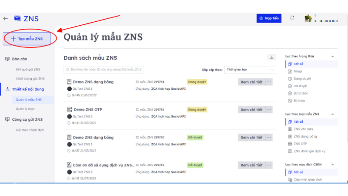The width and height of the screenshot is (348, 196).
Task: Click text icon beside Cảm ơn template
Action: 69,165
